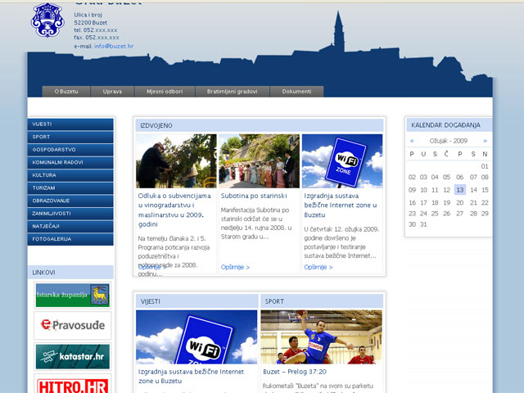Image resolution: width=524 pixels, height=393 pixels.
Task: Open the Subotina po starinski headline
Action: pos(254,196)
